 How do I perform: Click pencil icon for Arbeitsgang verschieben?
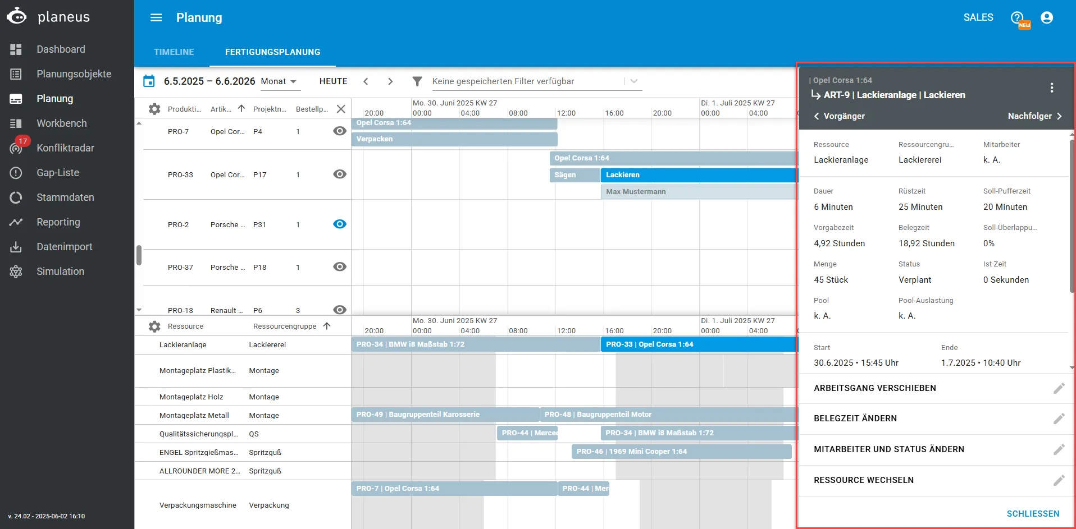(x=1059, y=388)
